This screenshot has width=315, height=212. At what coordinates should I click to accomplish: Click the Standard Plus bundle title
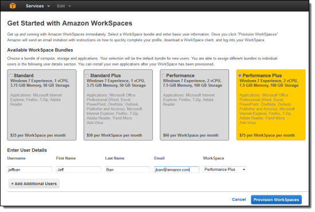pos(105,75)
